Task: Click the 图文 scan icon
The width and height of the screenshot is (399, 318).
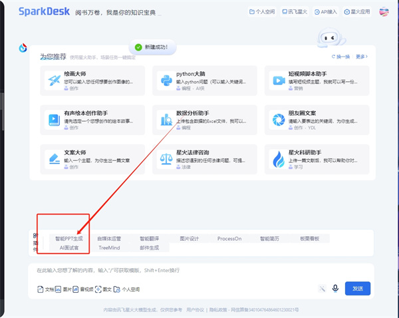Action: pyautogui.click(x=98, y=289)
